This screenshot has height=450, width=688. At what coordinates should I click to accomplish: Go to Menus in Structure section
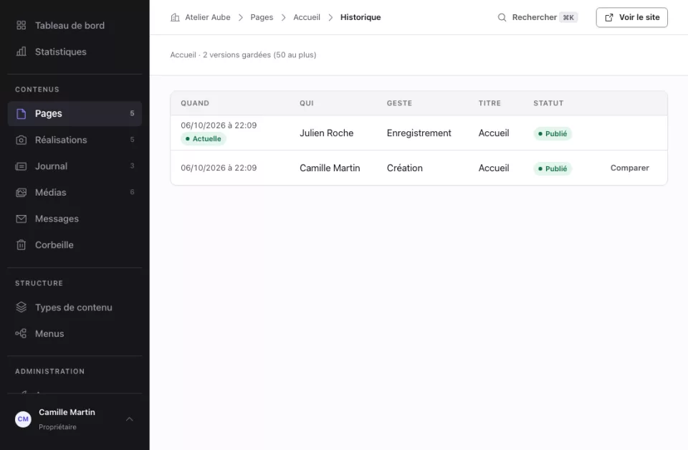pyautogui.click(x=75, y=334)
